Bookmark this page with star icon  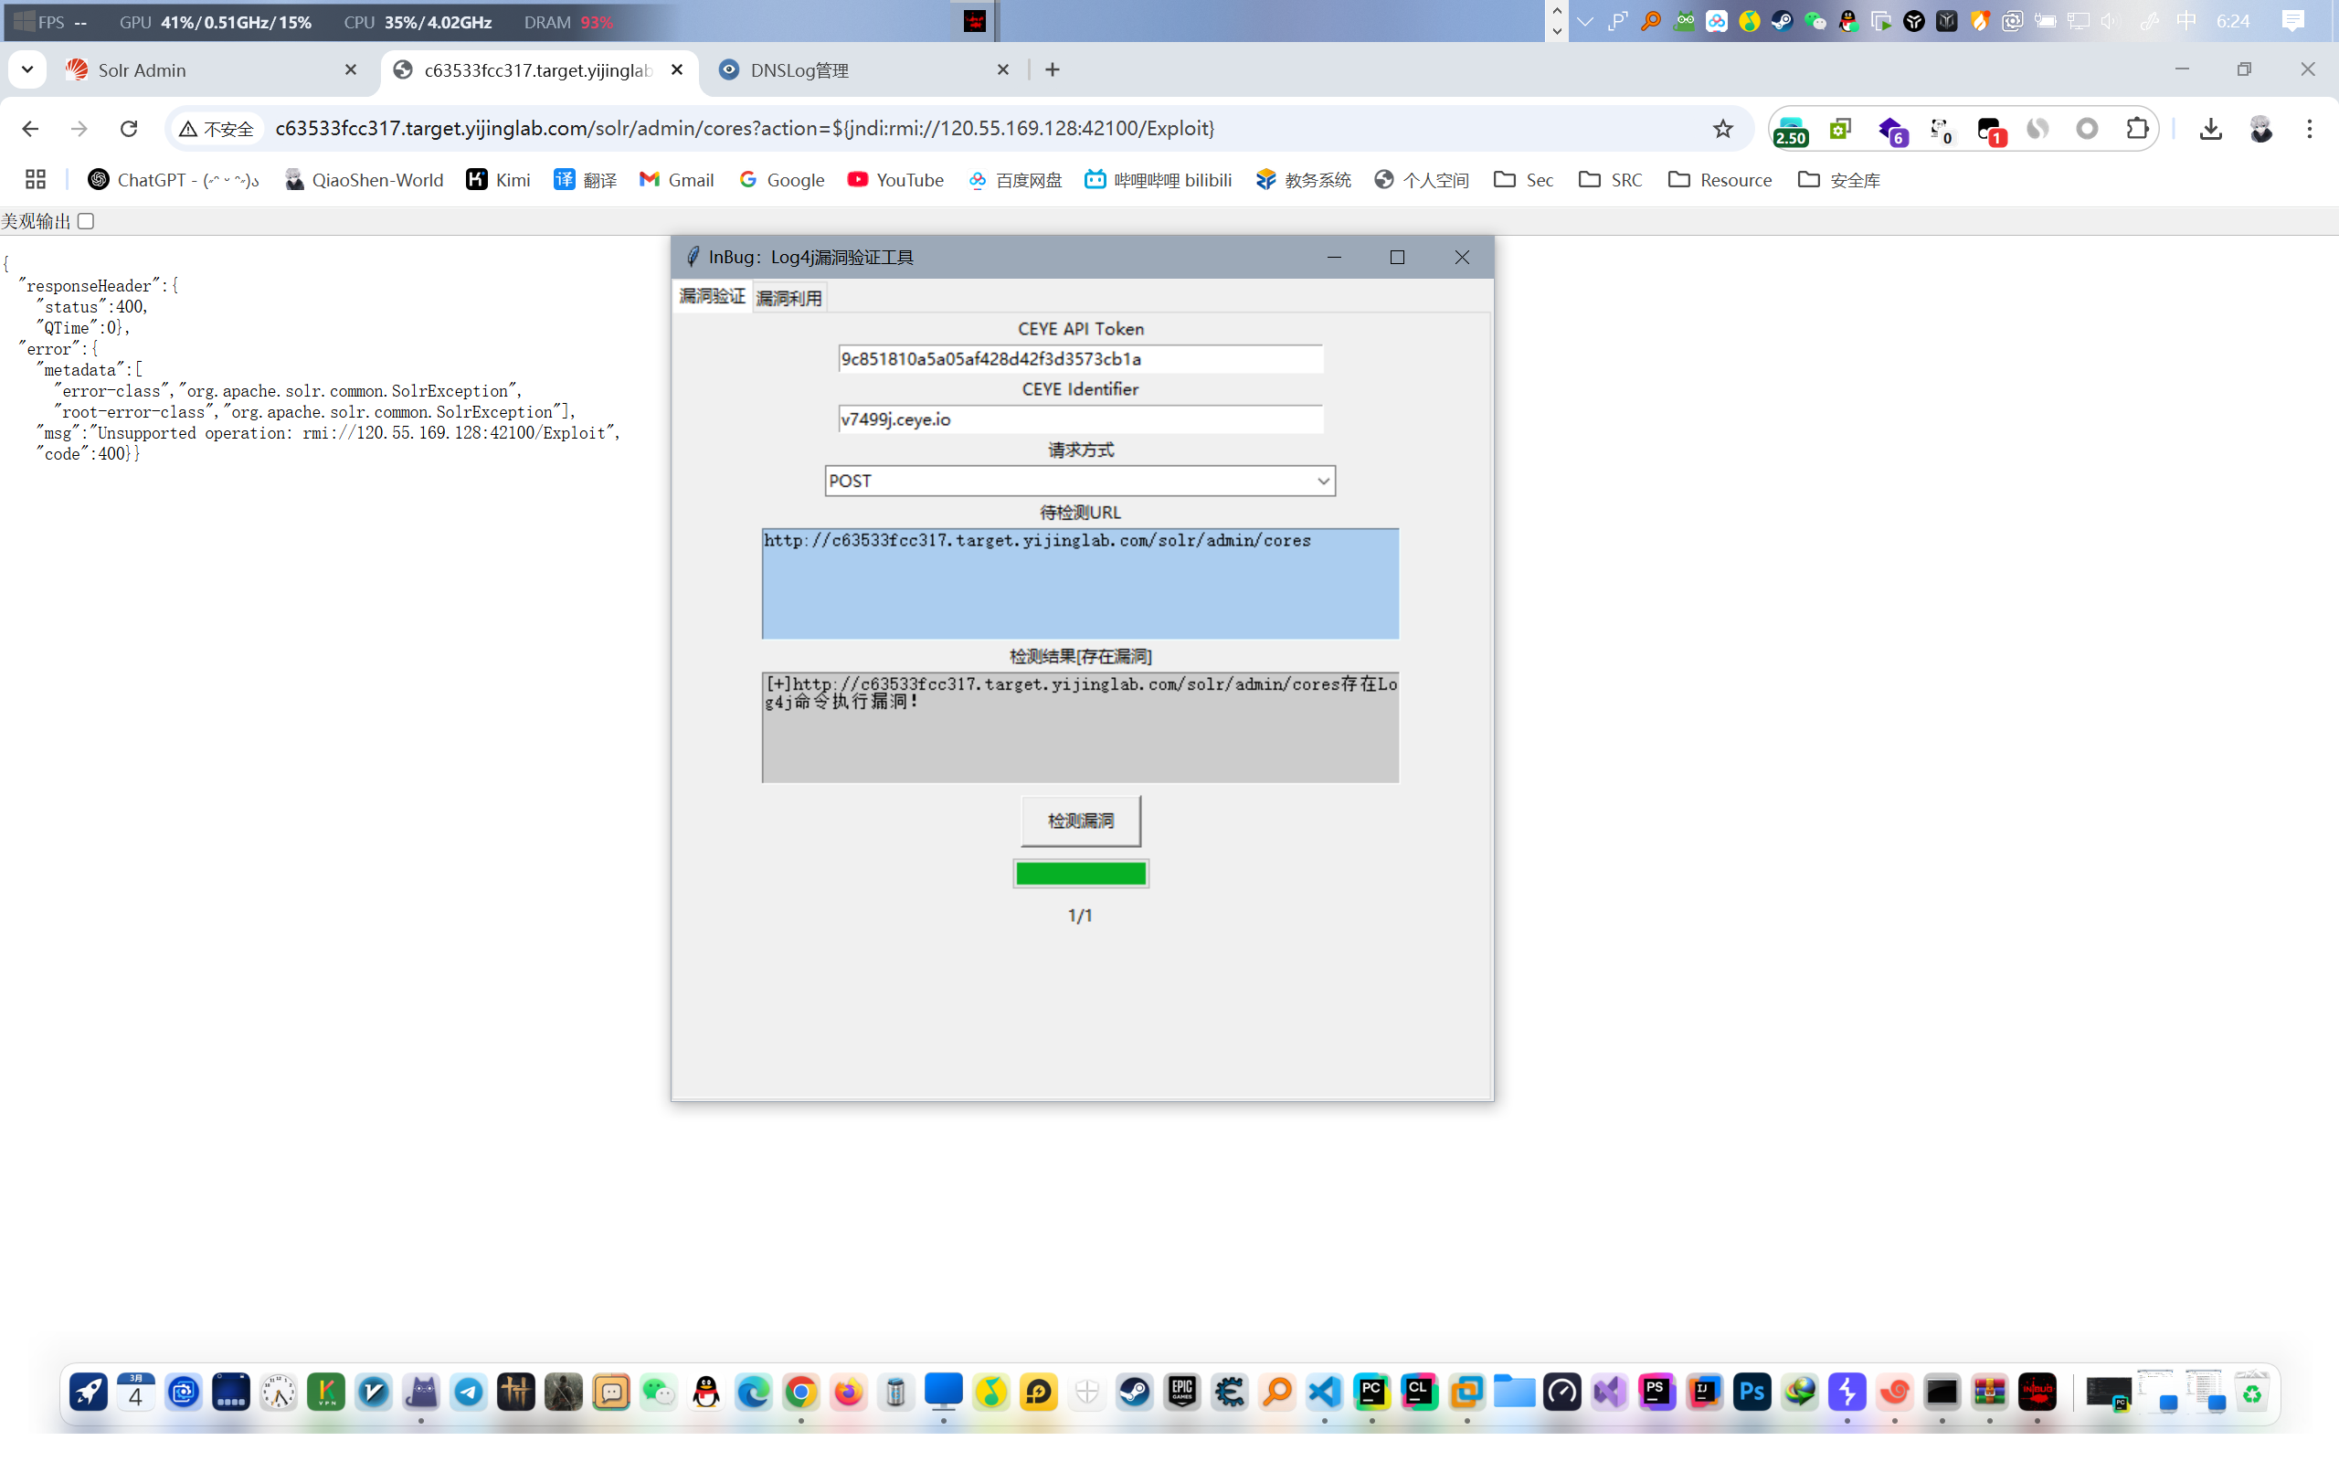(x=1722, y=129)
